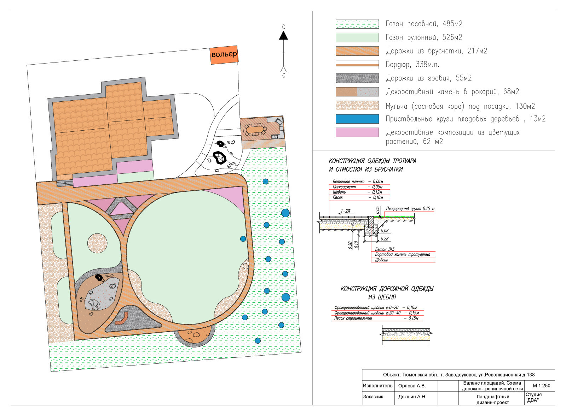Select 'Фракционированный щебень ф.0-20 – 0,10м'
Screen dimensions: 566x416
pyautogui.click(x=376, y=308)
